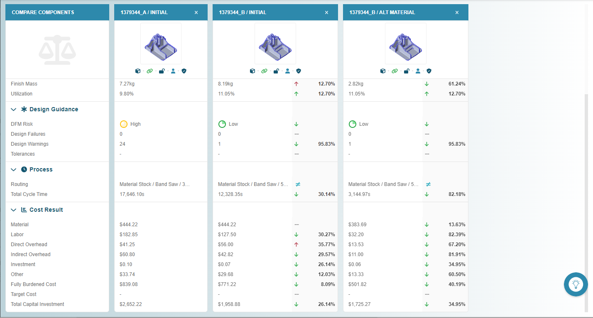Viewport: 593px width, 318px height.
Task: Click the user icon under 1379344_B / INITIAL
Action: (x=287, y=71)
